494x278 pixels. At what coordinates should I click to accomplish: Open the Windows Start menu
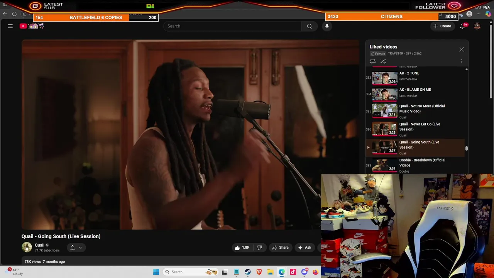(x=156, y=272)
